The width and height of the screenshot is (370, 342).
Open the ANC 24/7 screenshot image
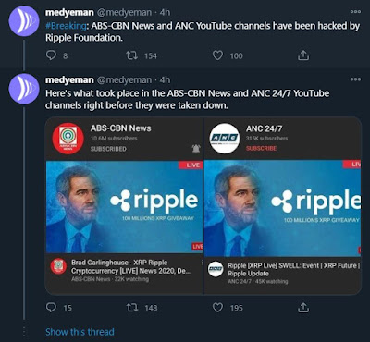283,206
